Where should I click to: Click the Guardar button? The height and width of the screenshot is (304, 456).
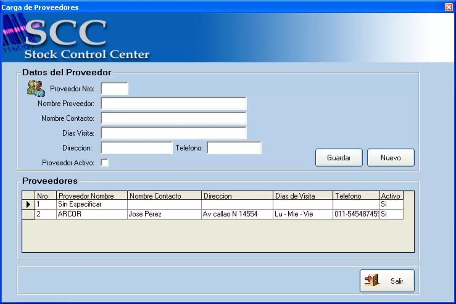point(339,158)
